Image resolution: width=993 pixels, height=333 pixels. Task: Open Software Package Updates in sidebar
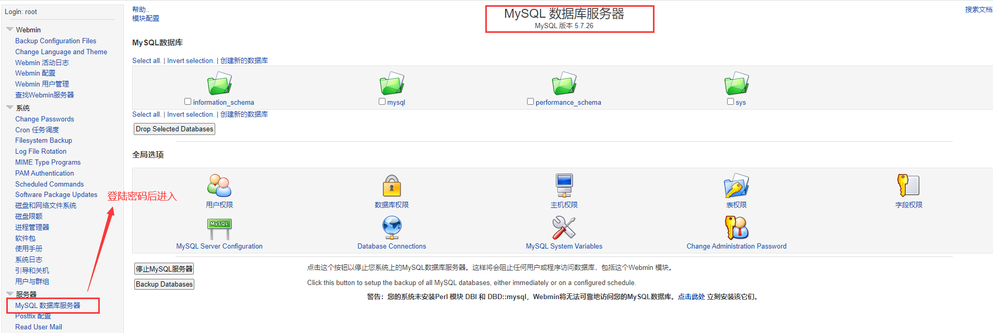56,194
